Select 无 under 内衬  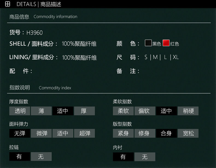(145, 157)
